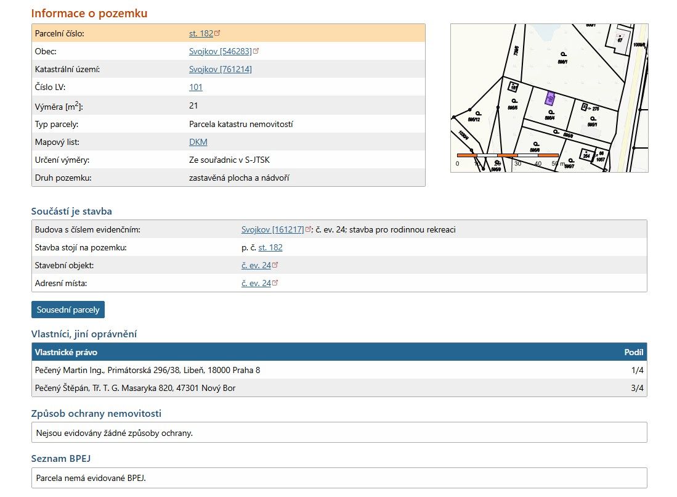Click external-link icon in Stavební objekt row
677x497 pixels.
(275, 265)
